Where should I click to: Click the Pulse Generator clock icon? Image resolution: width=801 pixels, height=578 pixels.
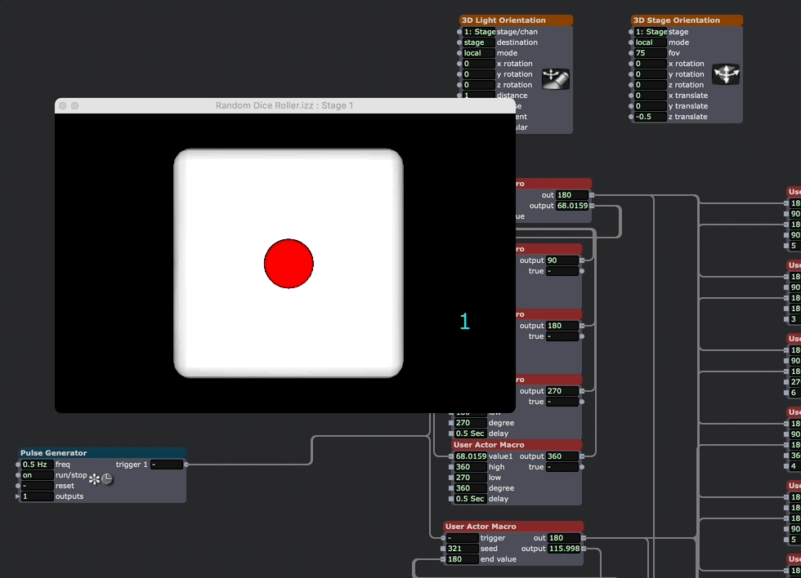(x=107, y=479)
